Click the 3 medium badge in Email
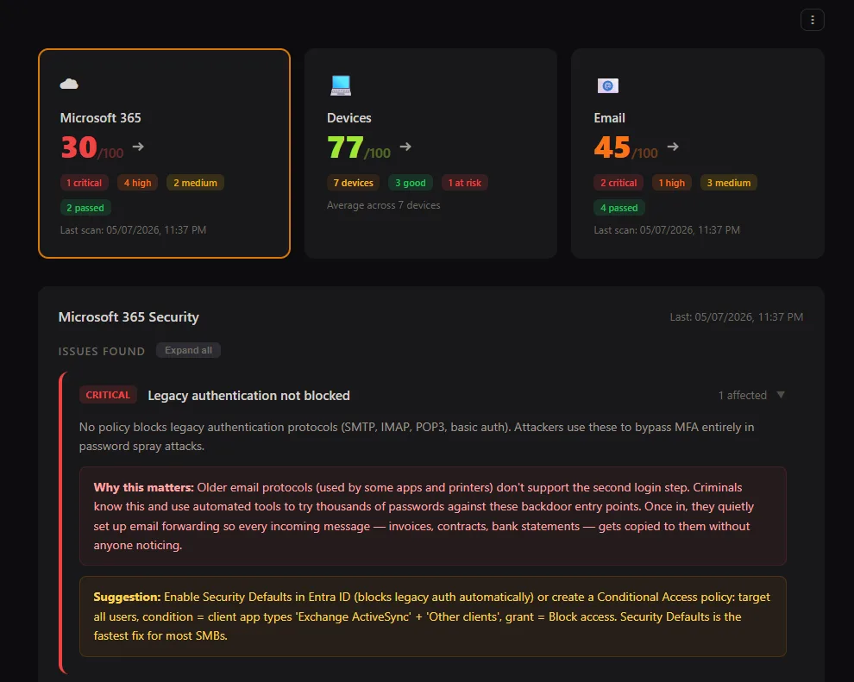The width and height of the screenshot is (854, 682). pyautogui.click(x=728, y=183)
